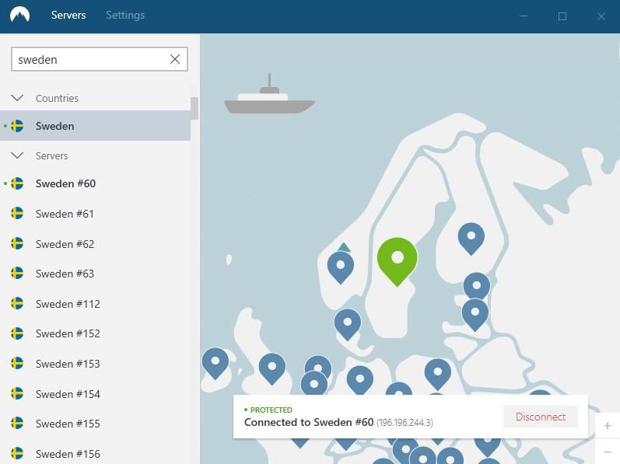Minimize the NordVPN window
The height and width of the screenshot is (464, 620).
pos(524,16)
